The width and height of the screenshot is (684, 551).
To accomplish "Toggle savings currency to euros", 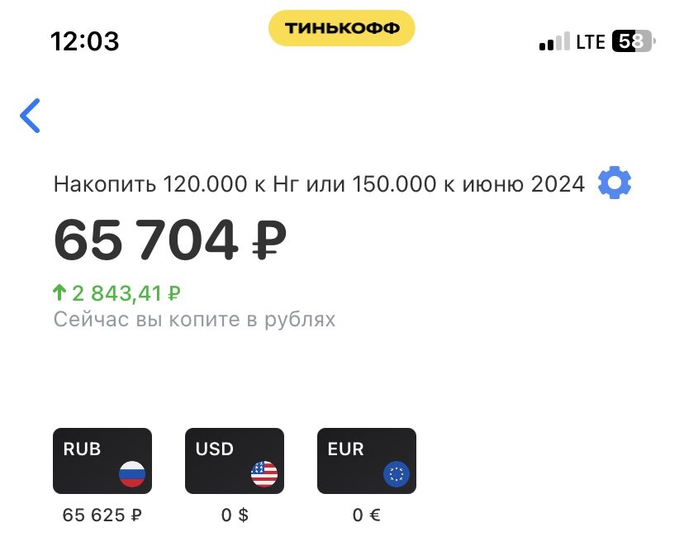I will pyautogui.click(x=366, y=460).
